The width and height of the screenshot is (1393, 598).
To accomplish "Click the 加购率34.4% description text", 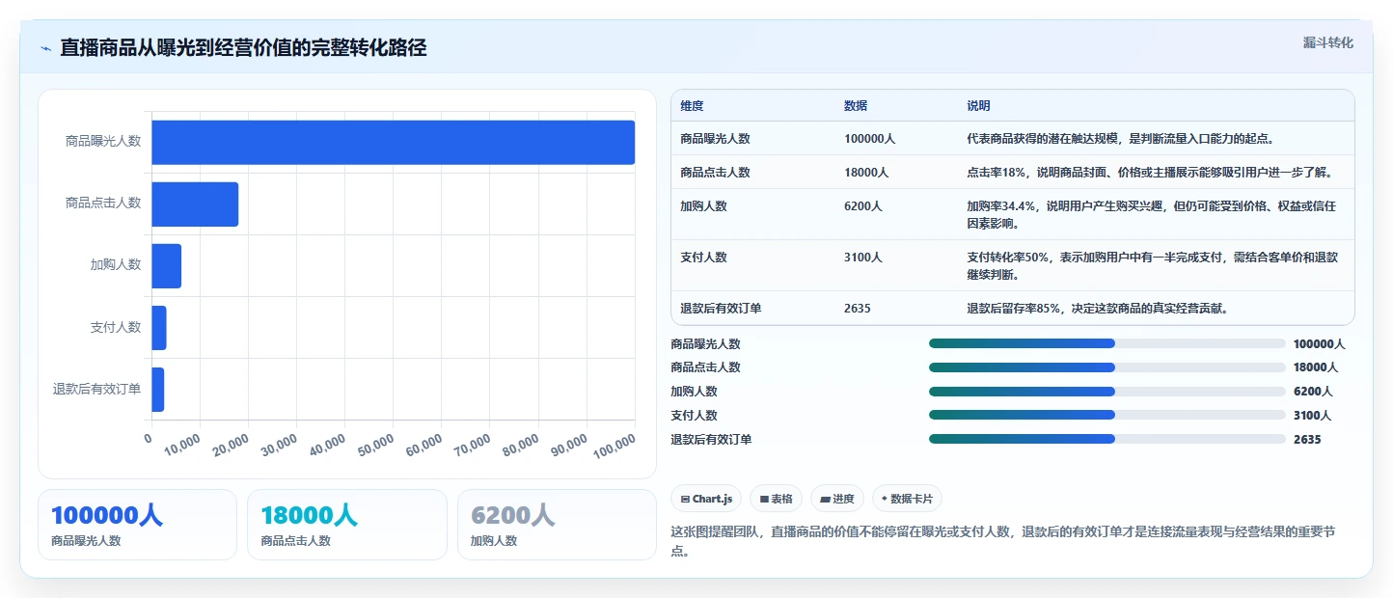I will point(1152,215).
